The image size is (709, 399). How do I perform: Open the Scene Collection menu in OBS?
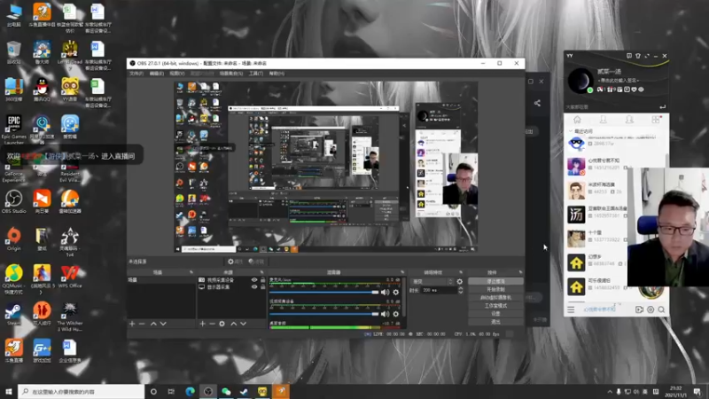tap(231, 74)
